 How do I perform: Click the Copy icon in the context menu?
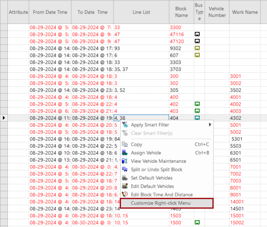(x=125, y=144)
